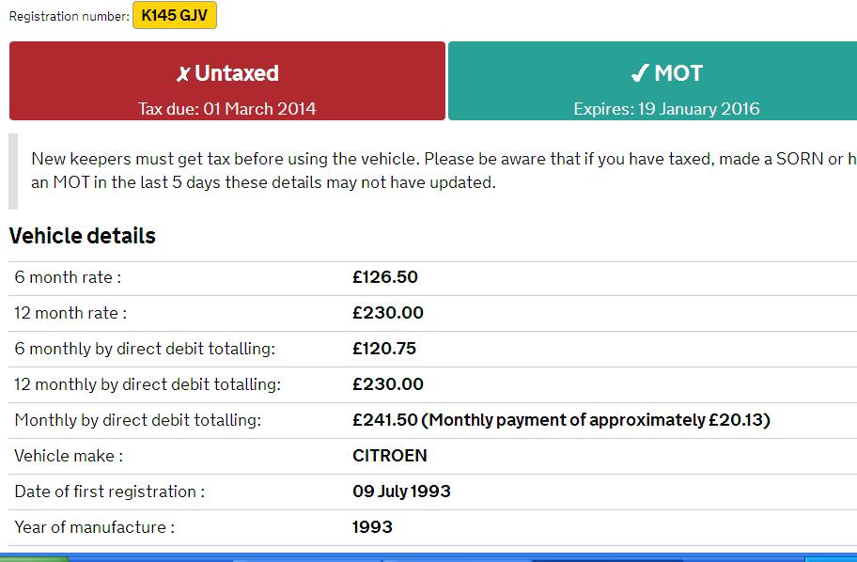
Task: Click the MOT status heading text
Action: pyautogui.click(x=678, y=73)
